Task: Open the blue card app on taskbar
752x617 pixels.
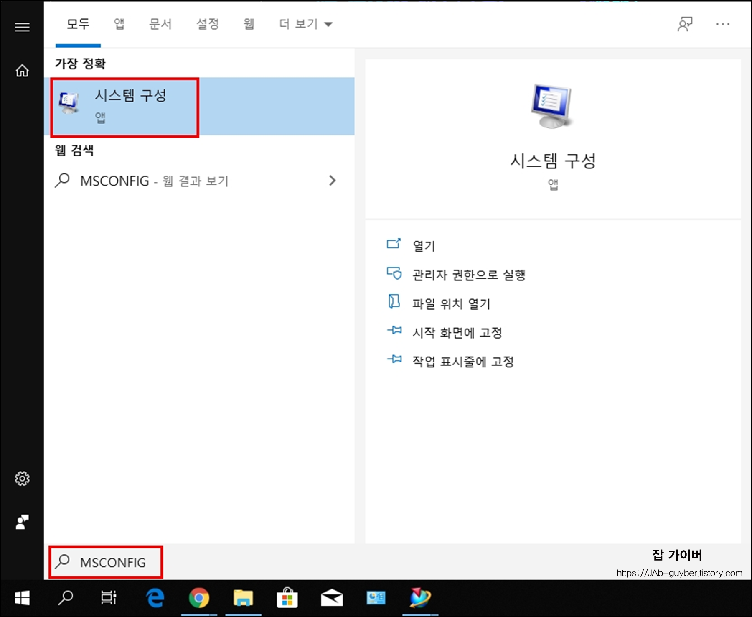Action: [x=376, y=598]
